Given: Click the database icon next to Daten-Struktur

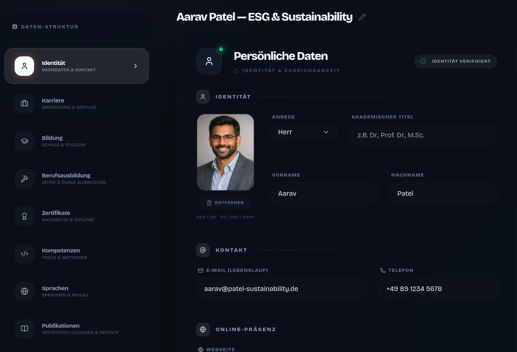Looking at the screenshot, I should (x=15, y=27).
